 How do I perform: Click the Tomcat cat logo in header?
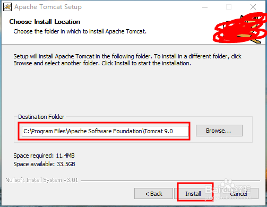point(240,28)
